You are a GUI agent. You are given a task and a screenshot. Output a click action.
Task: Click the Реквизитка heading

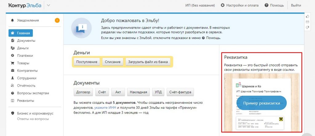(236, 57)
